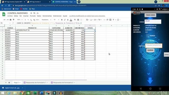Click the merge cells icon
The height and width of the screenshot is (95, 169).
[81, 20]
